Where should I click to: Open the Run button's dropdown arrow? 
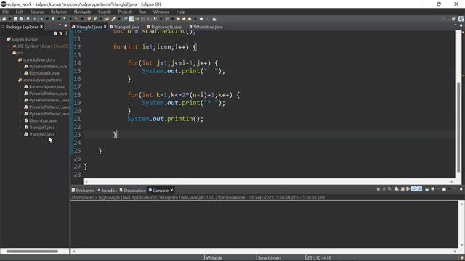[x=59, y=19]
